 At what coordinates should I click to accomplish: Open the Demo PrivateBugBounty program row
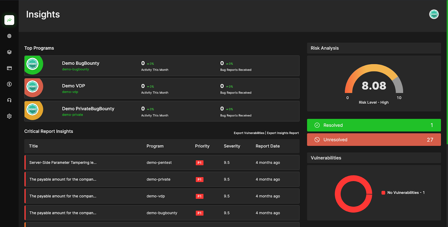[x=162, y=111]
